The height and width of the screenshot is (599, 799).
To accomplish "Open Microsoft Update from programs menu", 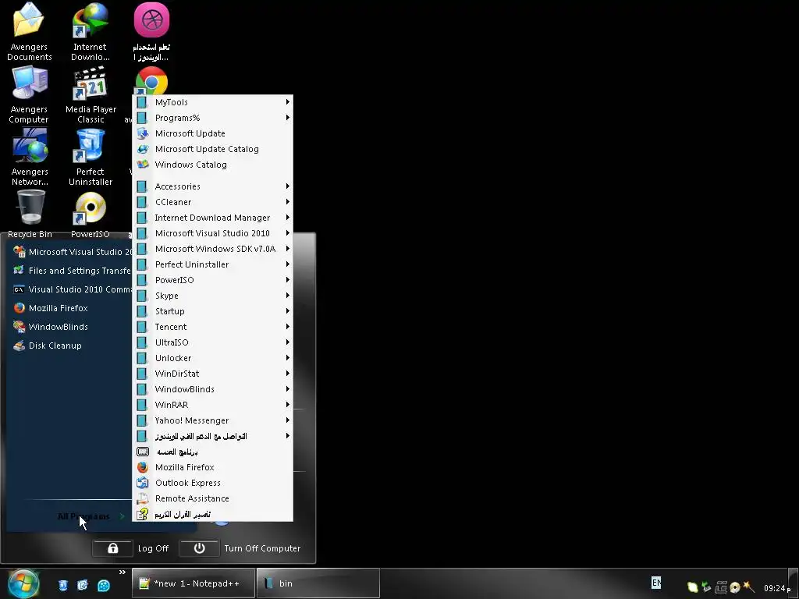I will point(212,133).
